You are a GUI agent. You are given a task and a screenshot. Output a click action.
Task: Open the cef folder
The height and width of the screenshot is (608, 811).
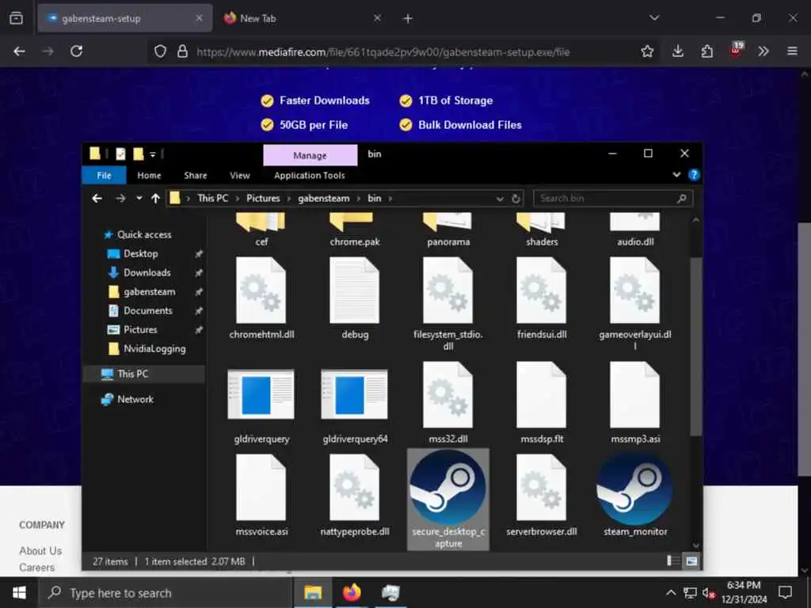point(261,230)
